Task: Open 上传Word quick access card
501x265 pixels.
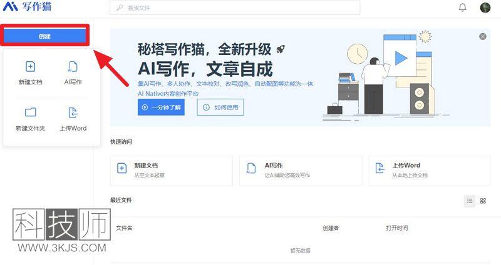Action: pos(430,170)
